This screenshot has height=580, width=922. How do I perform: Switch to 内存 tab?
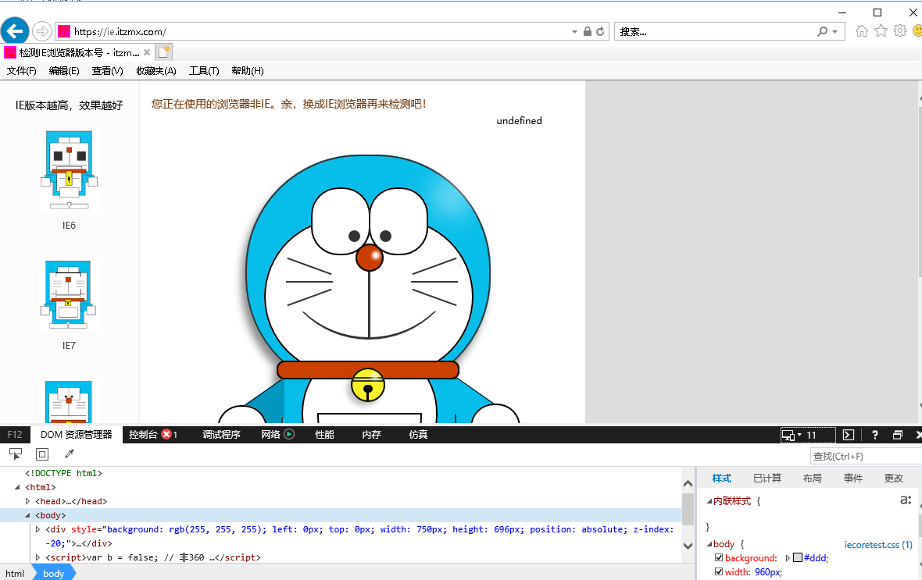372,434
